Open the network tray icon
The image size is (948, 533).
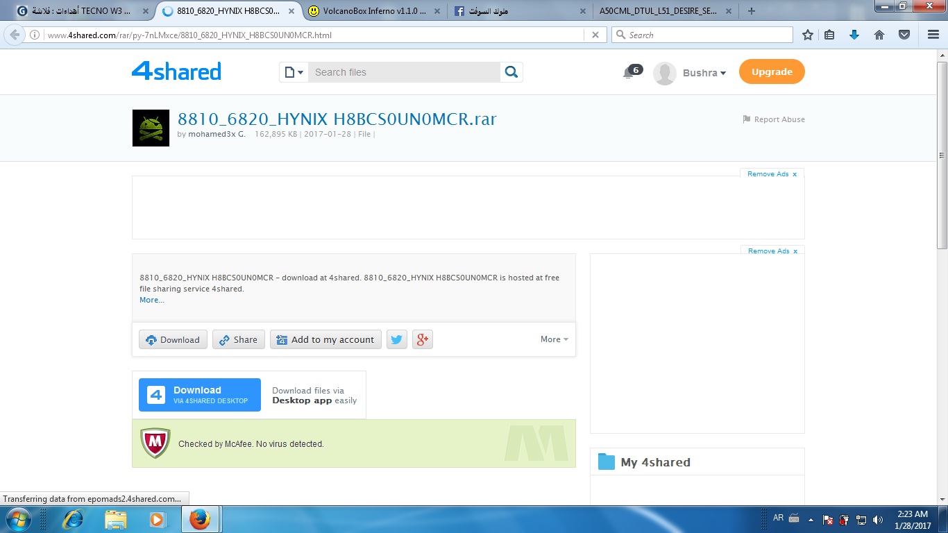pos(861,519)
